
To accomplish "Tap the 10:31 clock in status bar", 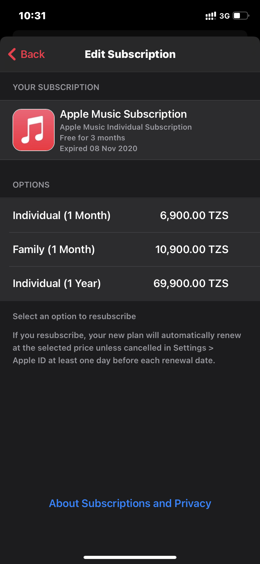I will (x=32, y=16).
